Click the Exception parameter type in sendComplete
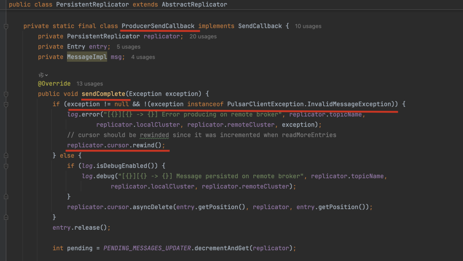Image resolution: width=463 pixels, height=261 pixels. point(145,94)
